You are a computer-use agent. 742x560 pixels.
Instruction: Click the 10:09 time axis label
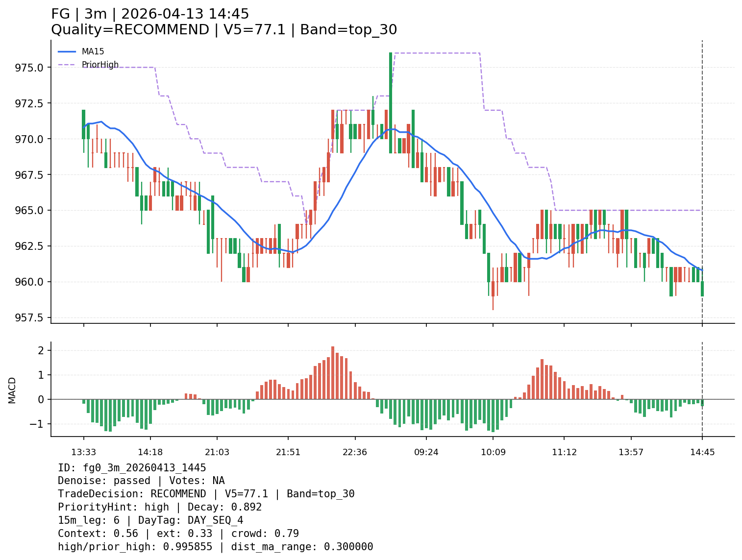coord(493,452)
